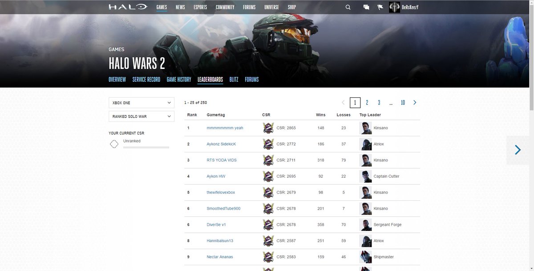Viewport: 534px width, 271px height.
Task: Open Aykonz SidekicK gamertag profile
Action: coord(222,144)
